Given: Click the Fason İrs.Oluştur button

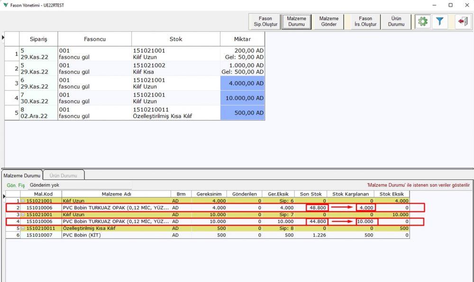Looking at the screenshot, I should click(x=365, y=22).
